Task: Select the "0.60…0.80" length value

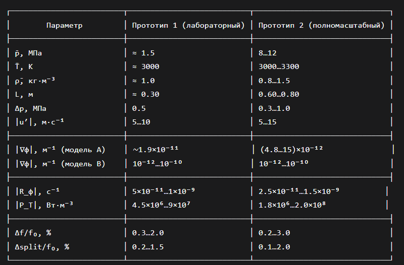Action: 278,94
